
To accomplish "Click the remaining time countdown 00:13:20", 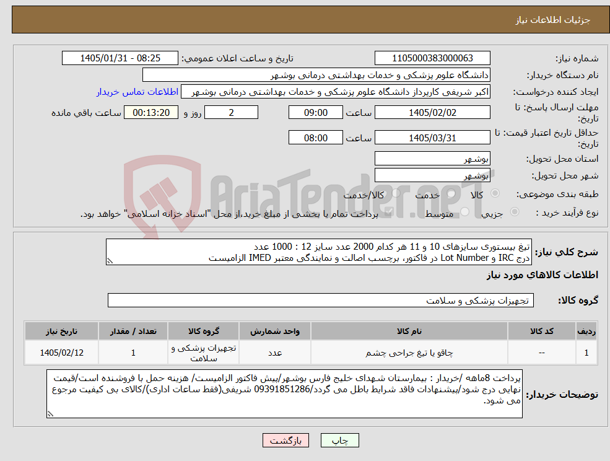I will click(151, 113).
